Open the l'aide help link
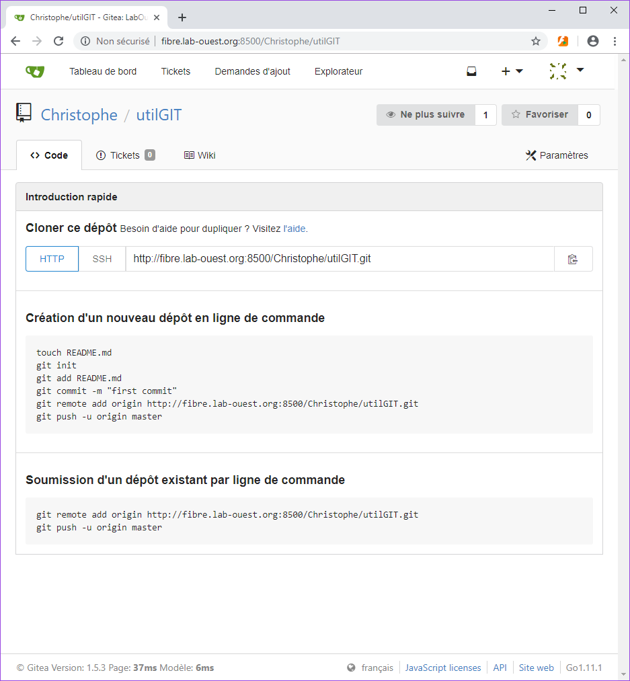This screenshot has height=681, width=630. pos(294,229)
